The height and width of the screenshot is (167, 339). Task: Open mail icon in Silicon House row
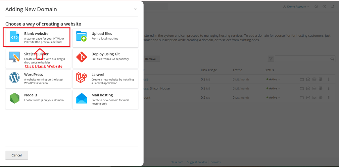(308, 88)
